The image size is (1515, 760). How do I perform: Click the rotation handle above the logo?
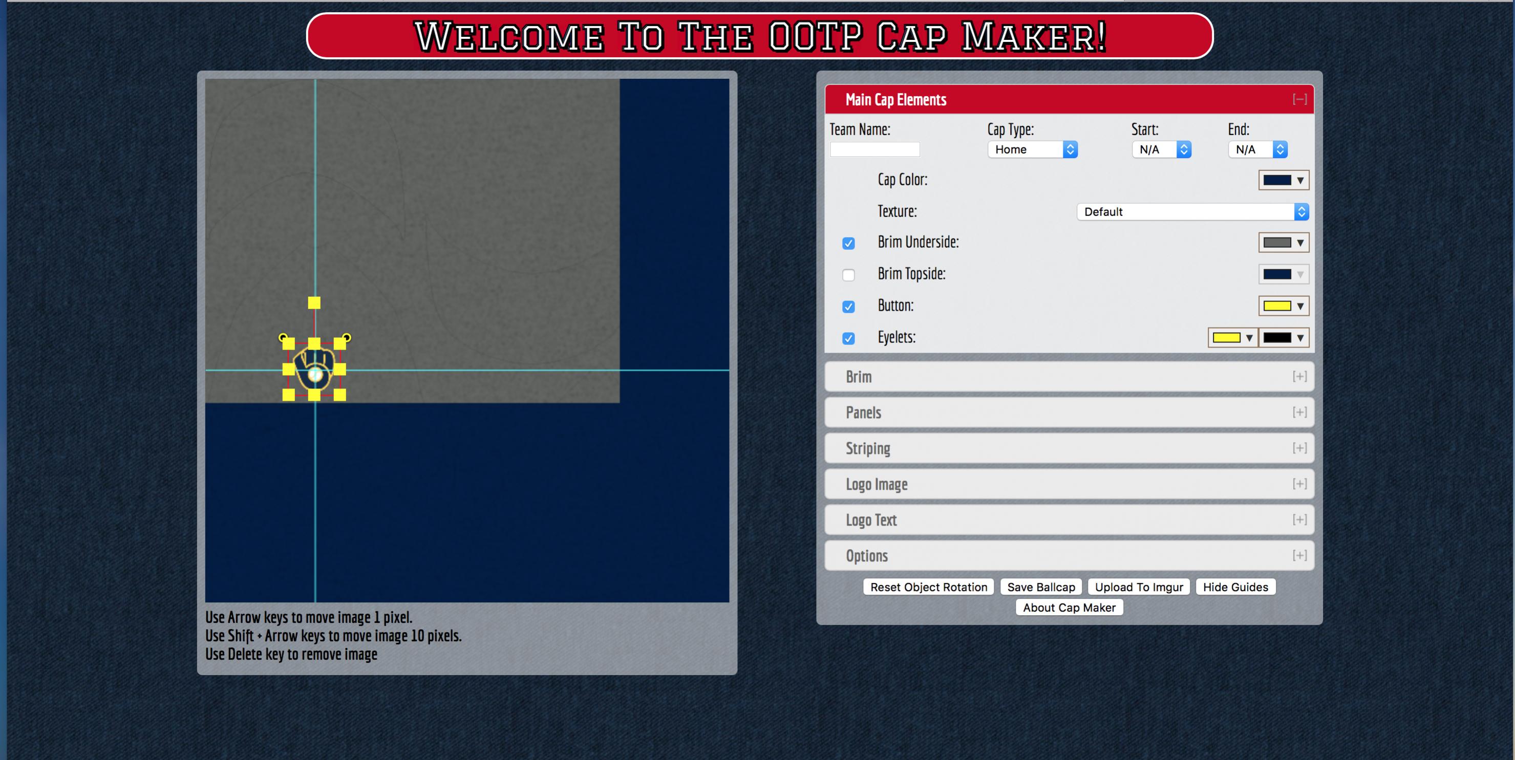[x=314, y=302]
